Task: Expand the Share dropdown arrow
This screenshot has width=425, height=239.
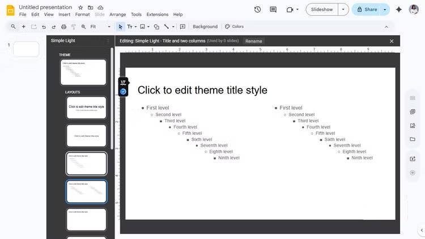Action: click(385, 10)
